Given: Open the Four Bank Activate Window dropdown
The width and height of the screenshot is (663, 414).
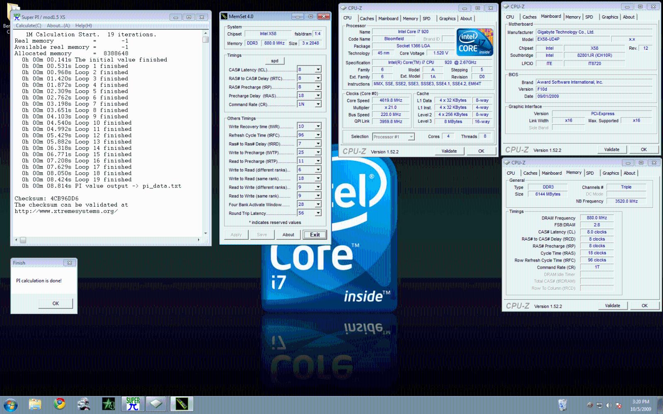Looking at the screenshot, I should point(318,204).
